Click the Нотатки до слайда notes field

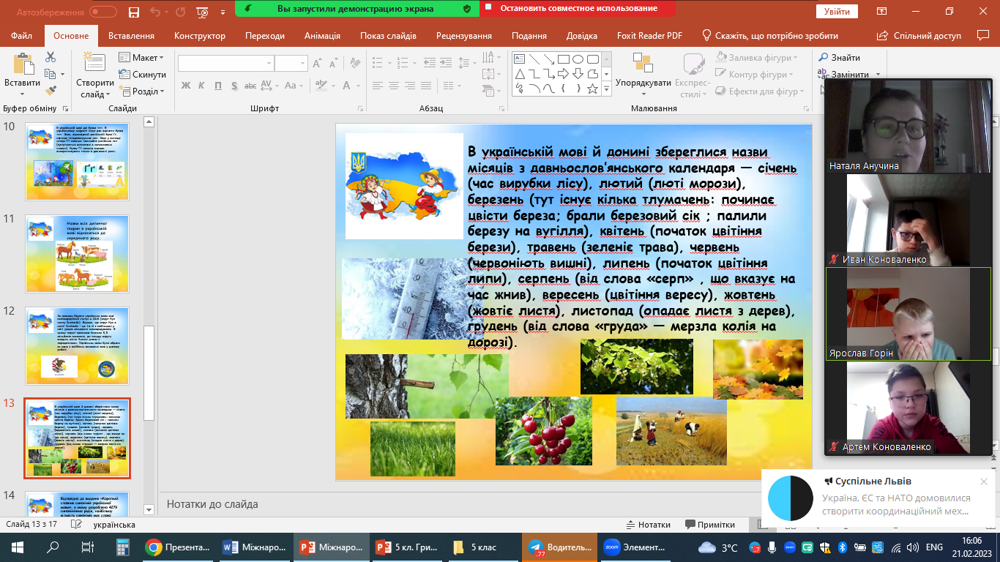coord(488,504)
